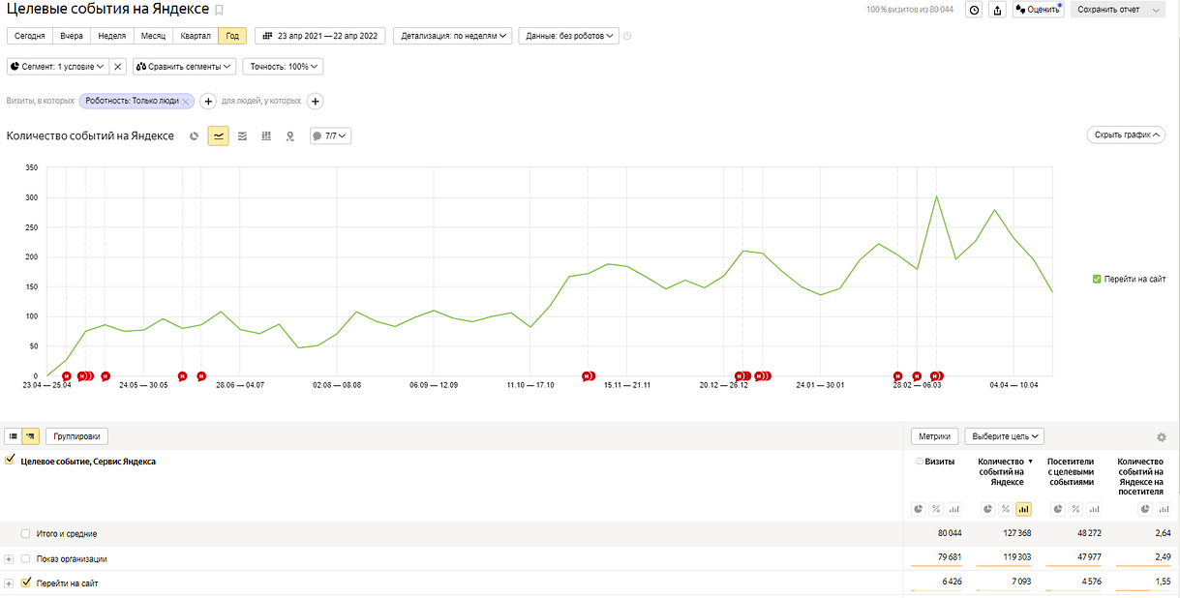
Task: Select the 'Месяц' period tab
Action: [153, 36]
